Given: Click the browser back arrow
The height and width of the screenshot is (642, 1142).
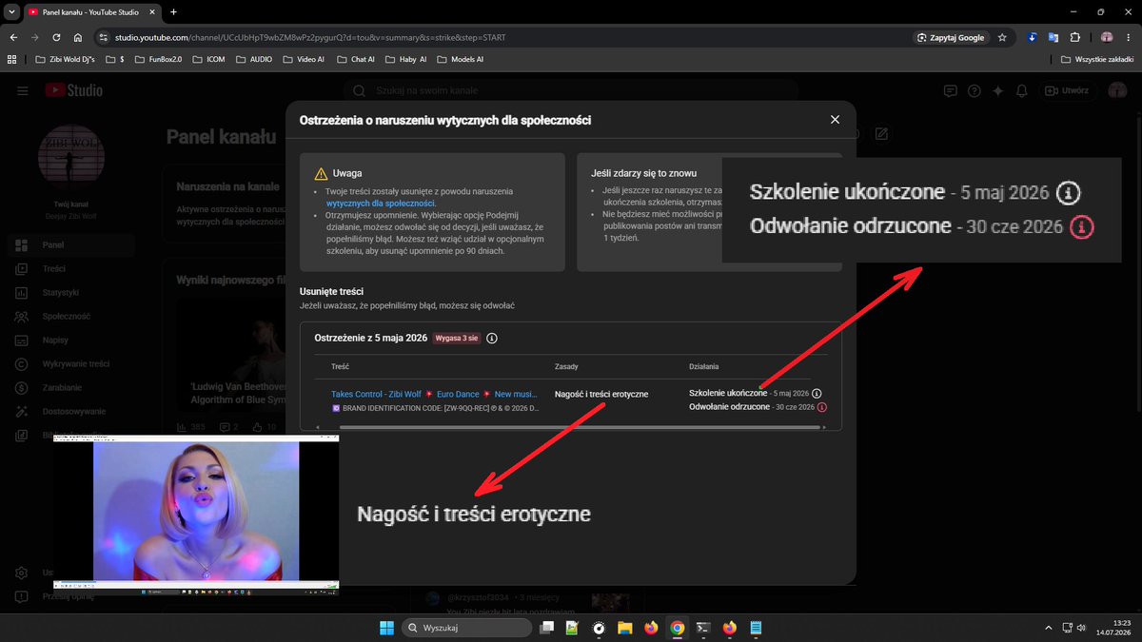Looking at the screenshot, I should click(12, 37).
